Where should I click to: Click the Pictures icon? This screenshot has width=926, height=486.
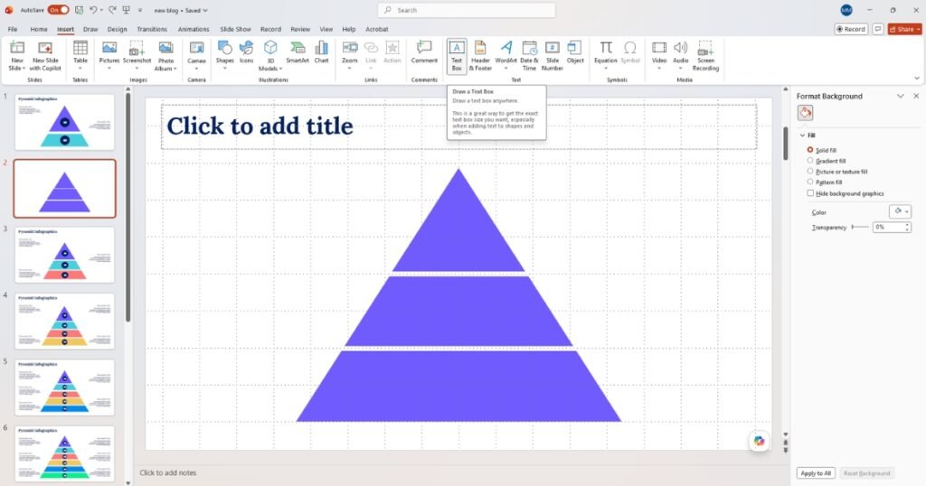pos(109,48)
